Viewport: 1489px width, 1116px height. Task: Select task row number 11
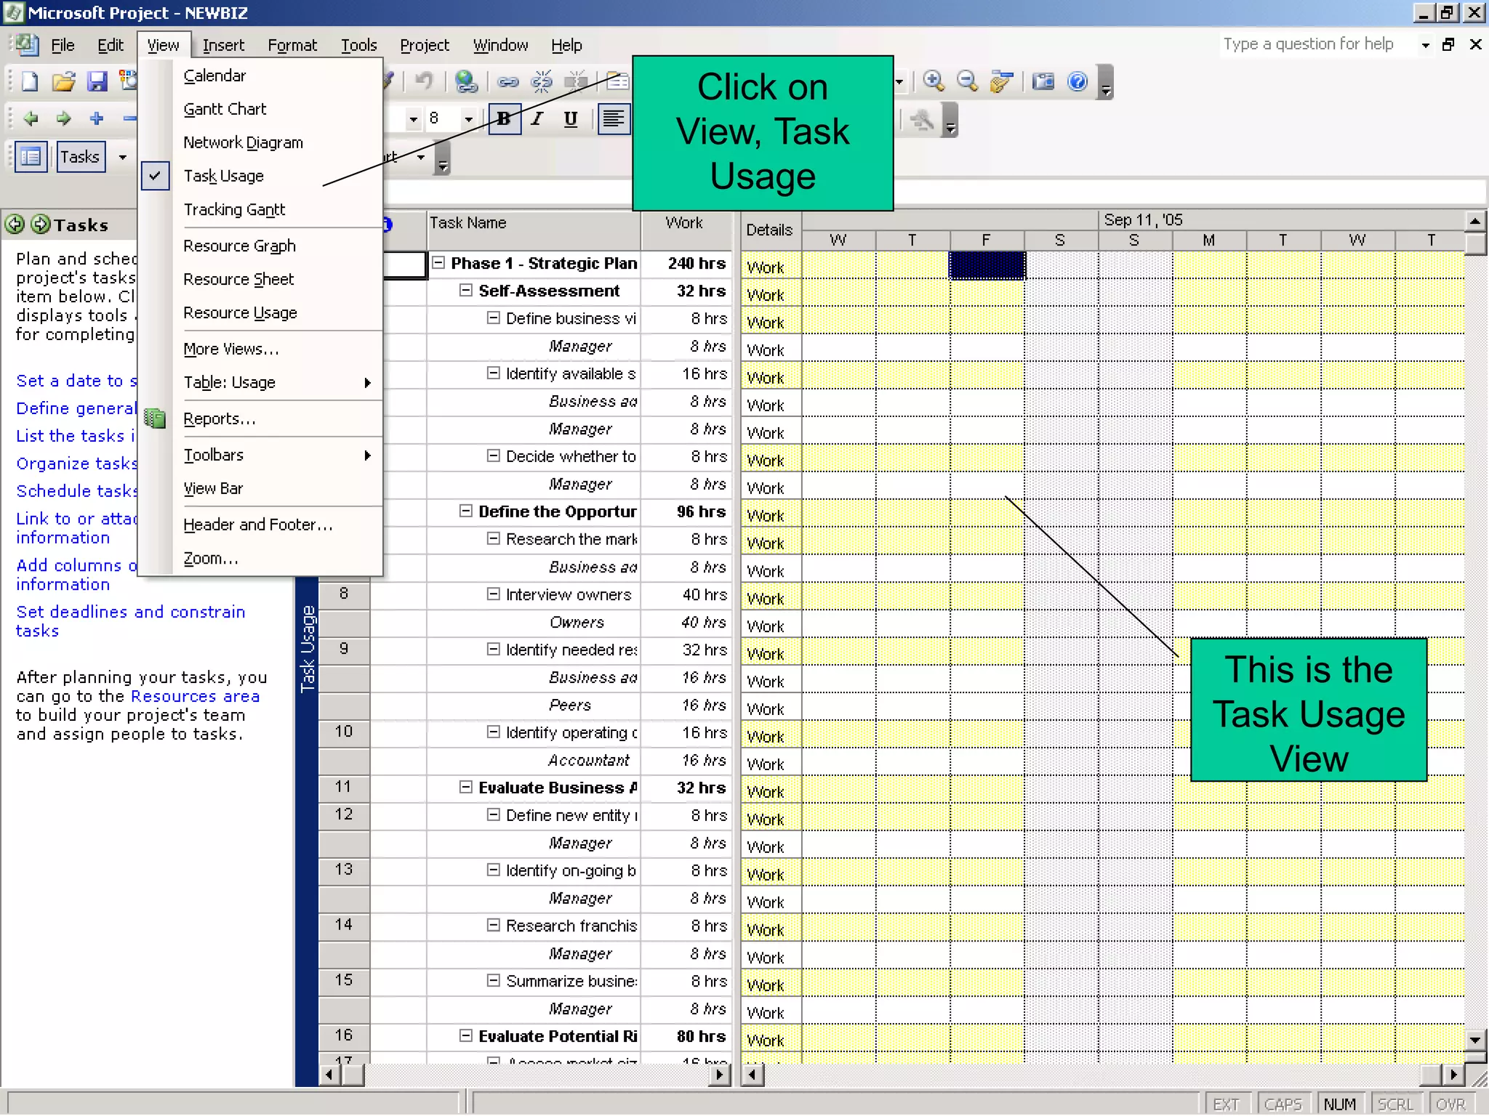pyautogui.click(x=344, y=787)
